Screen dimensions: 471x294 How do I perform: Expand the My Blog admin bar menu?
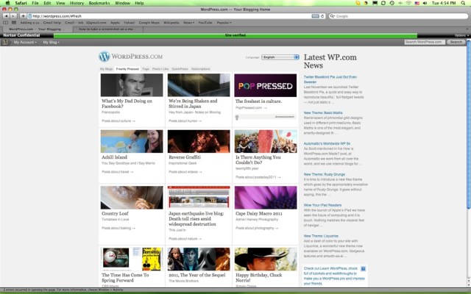[52, 43]
